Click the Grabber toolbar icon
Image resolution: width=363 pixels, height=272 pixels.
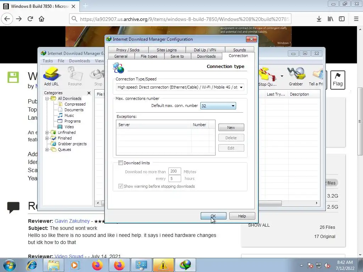[x=296, y=76]
